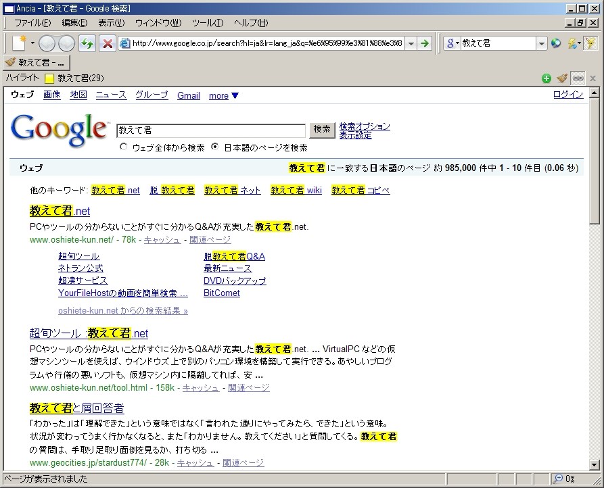
Task: Click oshiete-kun.net からの検索結果 link
Action: pos(123,311)
